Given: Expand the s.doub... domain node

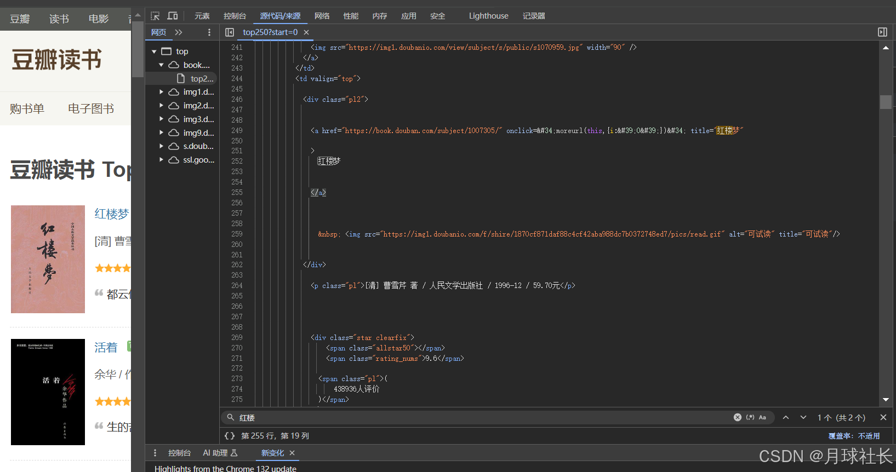Looking at the screenshot, I should (x=161, y=146).
